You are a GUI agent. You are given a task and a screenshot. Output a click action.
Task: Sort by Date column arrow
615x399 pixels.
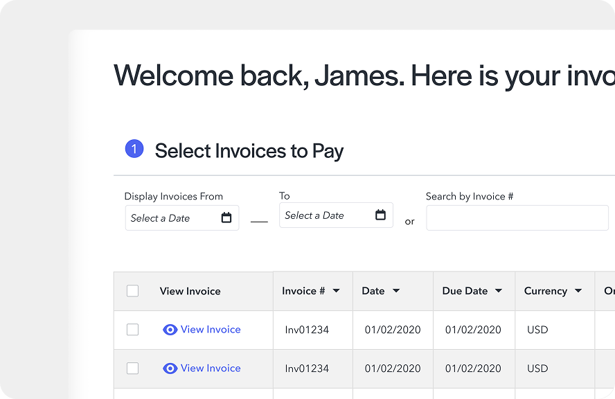(x=396, y=291)
